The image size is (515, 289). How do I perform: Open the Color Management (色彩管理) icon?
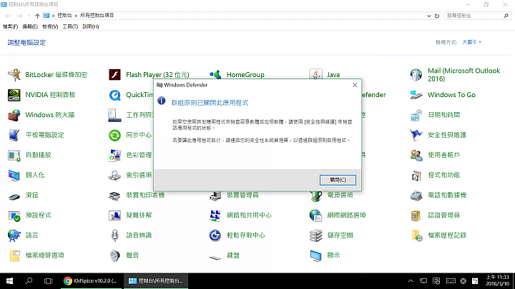point(114,156)
